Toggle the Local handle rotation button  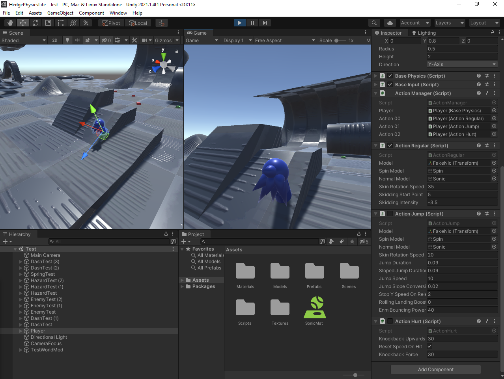(138, 23)
